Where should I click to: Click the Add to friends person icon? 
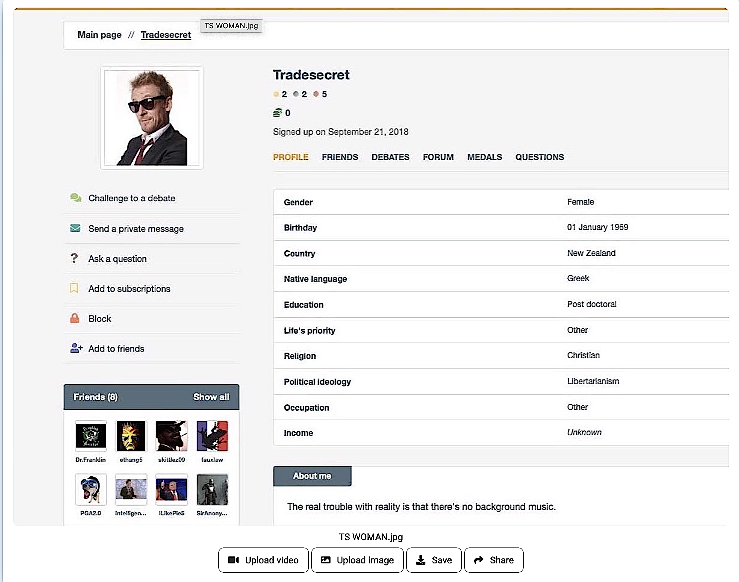[76, 348]
